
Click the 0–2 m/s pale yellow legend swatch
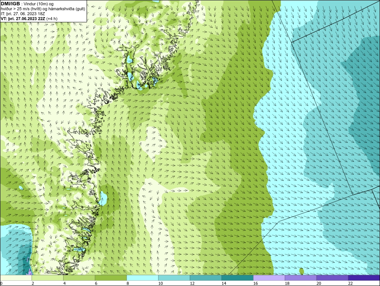coord(16,278)
